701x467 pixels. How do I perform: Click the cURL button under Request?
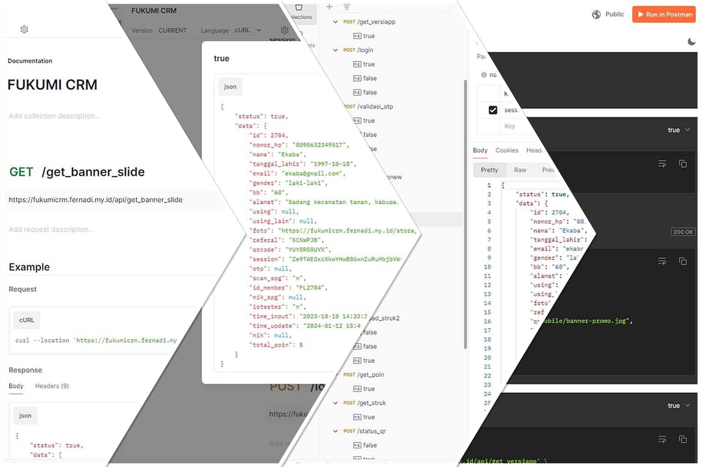(27, 320)
